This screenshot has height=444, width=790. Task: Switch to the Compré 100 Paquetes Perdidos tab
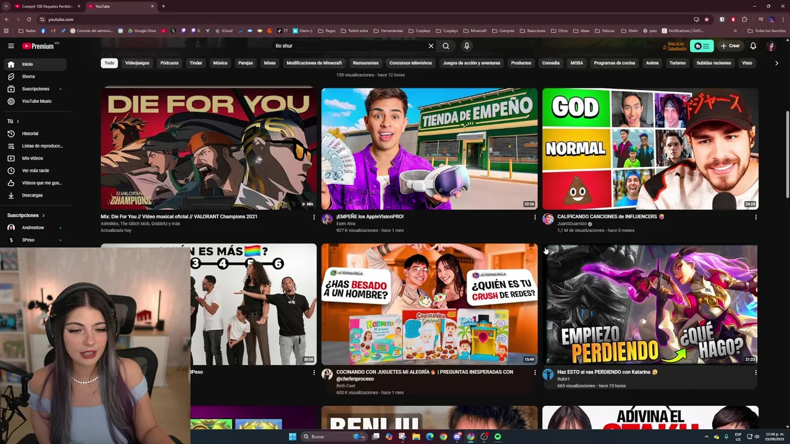[x=48, y=6]
